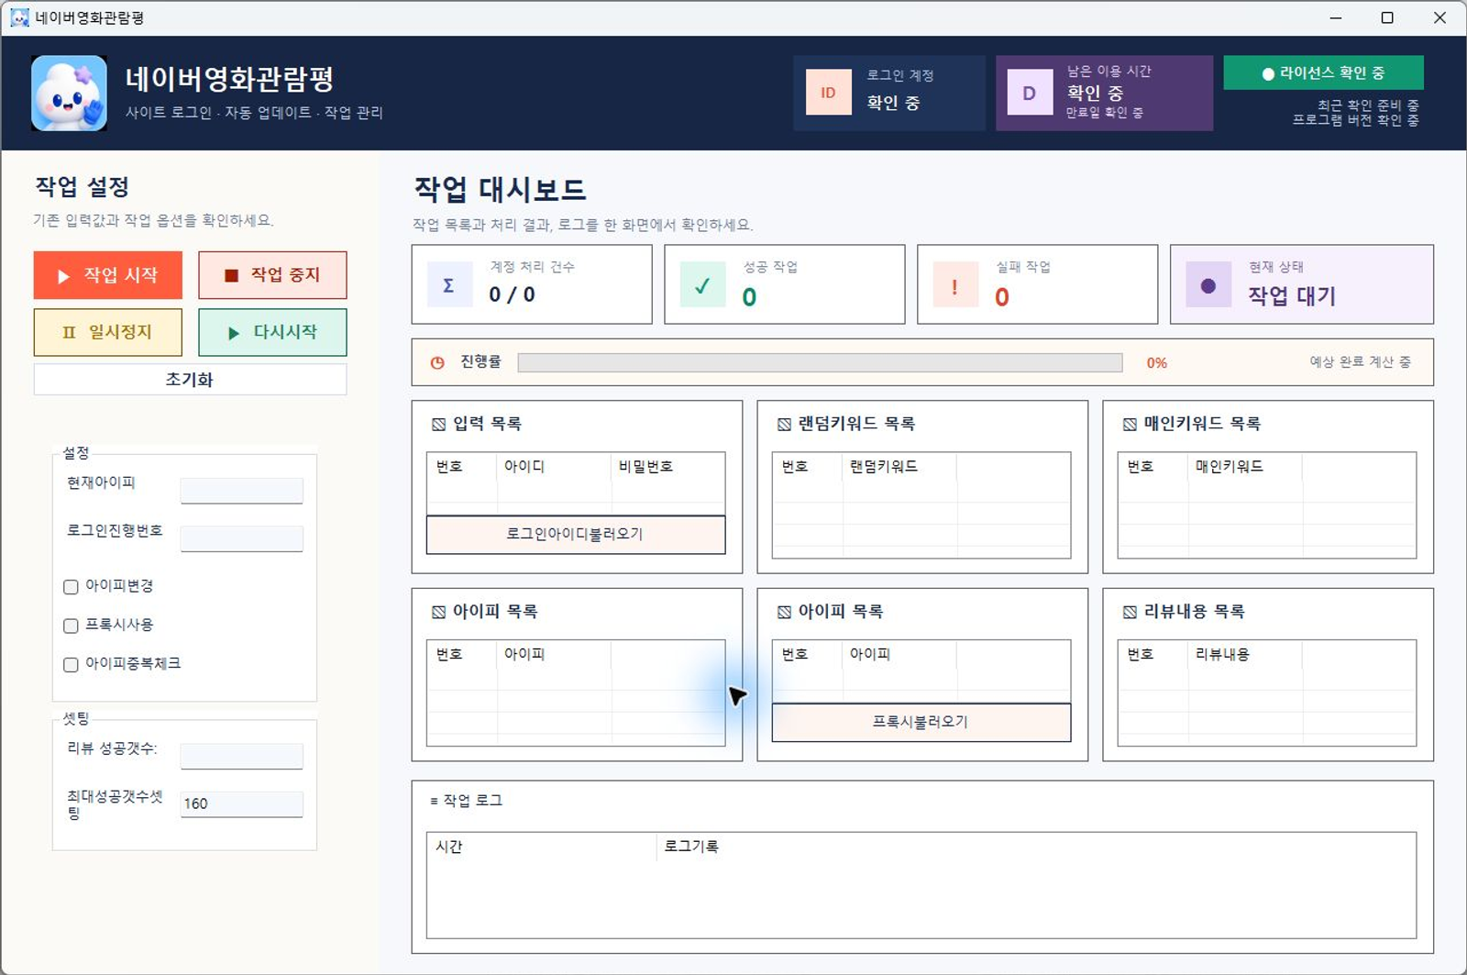Toggle the 프록시사용 checkbox

pyautogui.click(x=71, y=626)
